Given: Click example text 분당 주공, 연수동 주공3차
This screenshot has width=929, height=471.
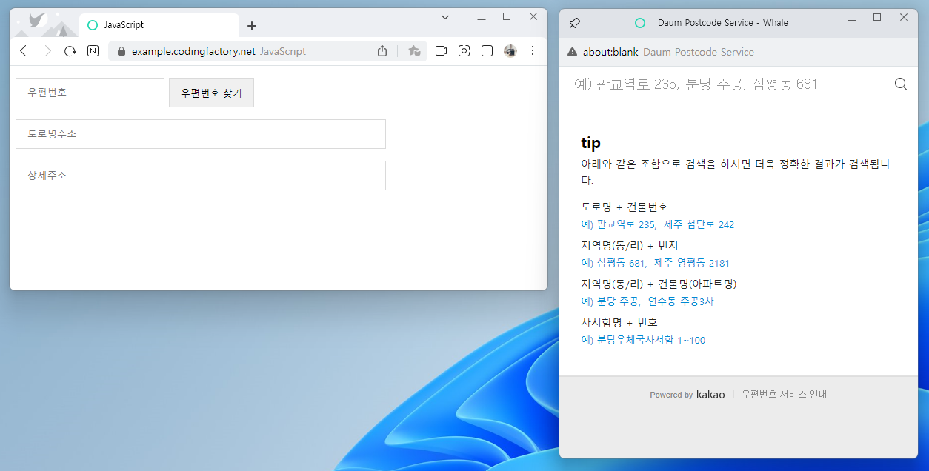Looking at the screenshot, I should click(647, 301).
